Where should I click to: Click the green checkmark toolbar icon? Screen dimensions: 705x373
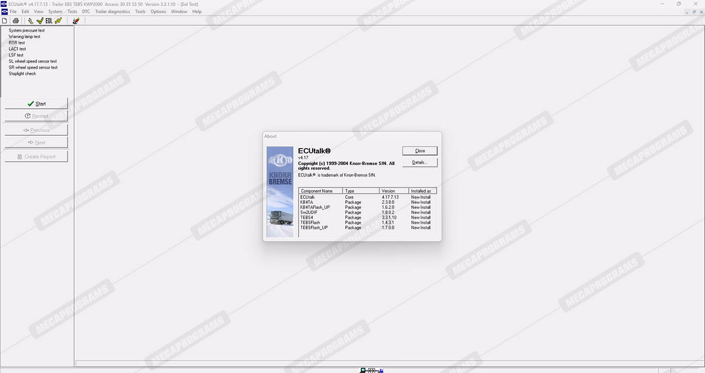[40, 21]
